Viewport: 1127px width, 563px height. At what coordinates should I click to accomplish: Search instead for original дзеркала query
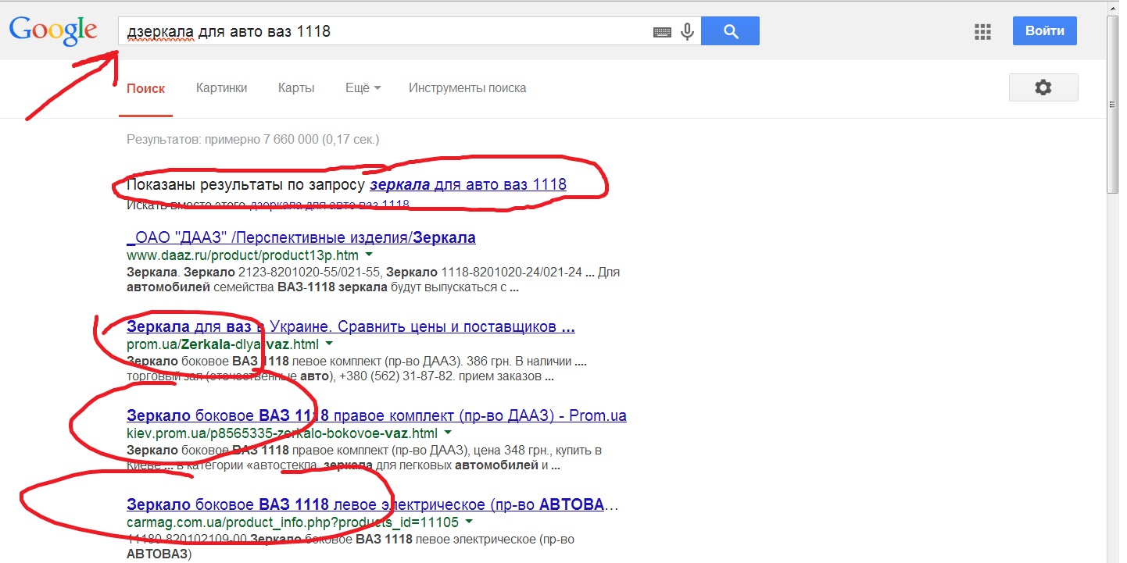[329, 205]
